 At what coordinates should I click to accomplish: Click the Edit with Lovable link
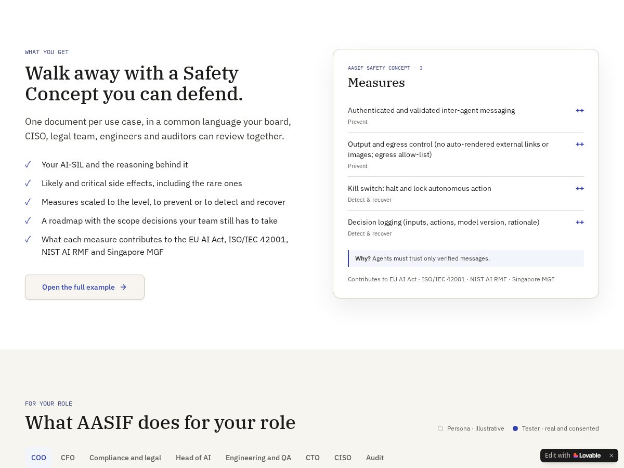[x=573, y=456]
